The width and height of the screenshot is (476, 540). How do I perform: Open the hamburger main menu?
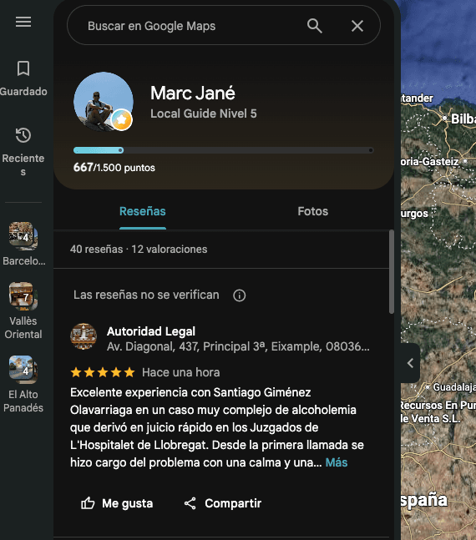pos(23,22)
